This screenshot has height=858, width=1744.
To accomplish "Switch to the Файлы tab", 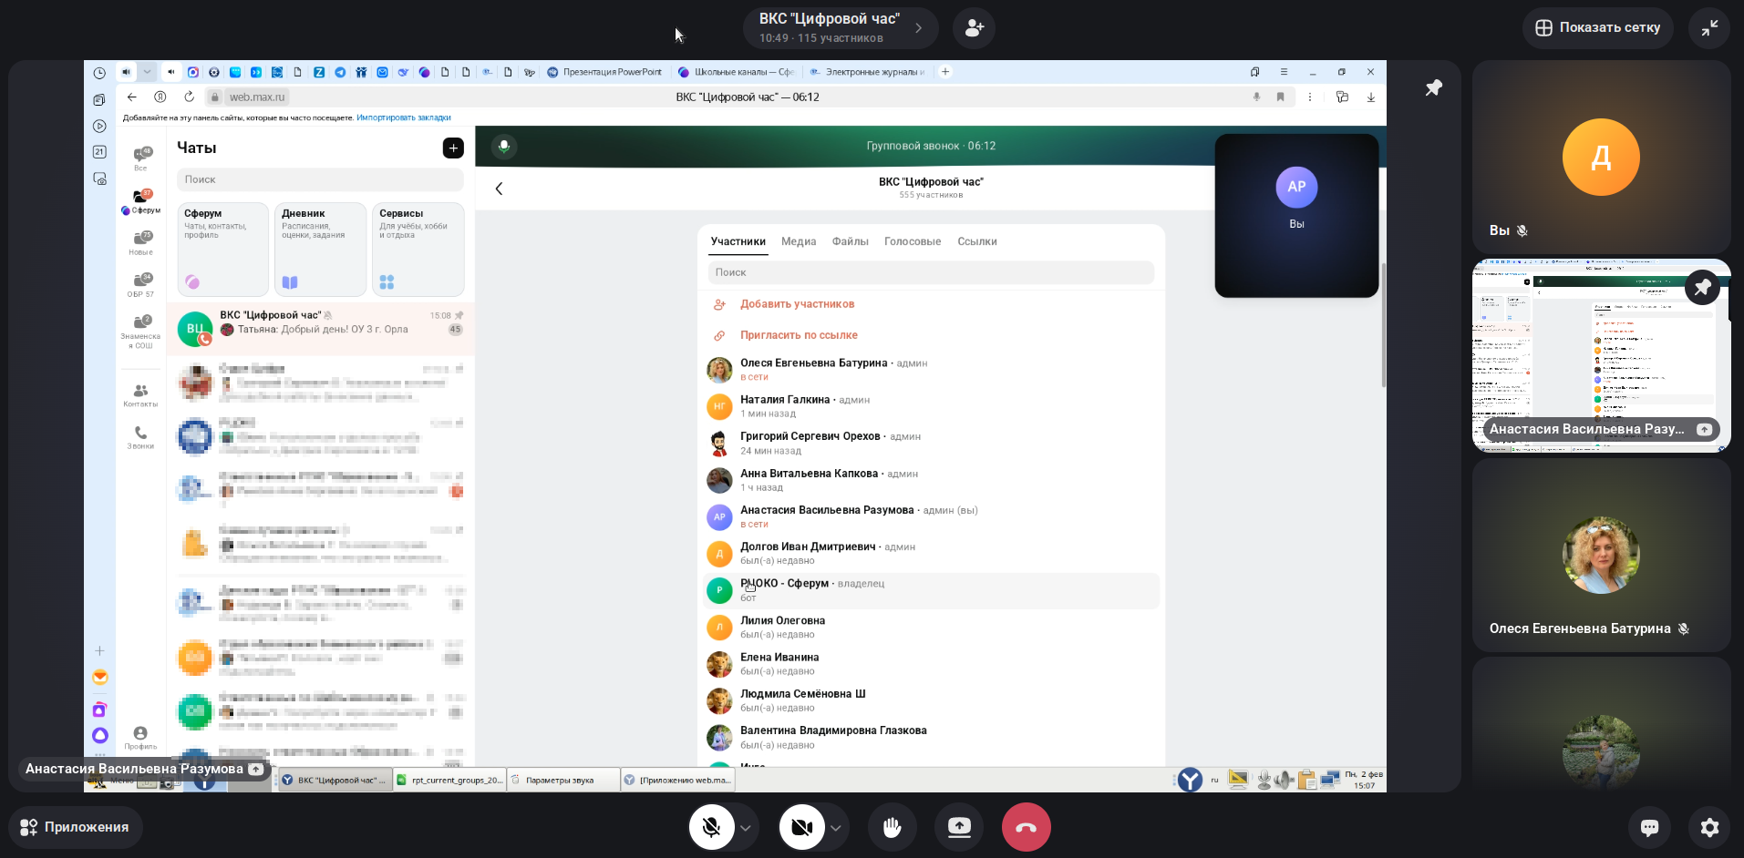I will pos(850,241).
